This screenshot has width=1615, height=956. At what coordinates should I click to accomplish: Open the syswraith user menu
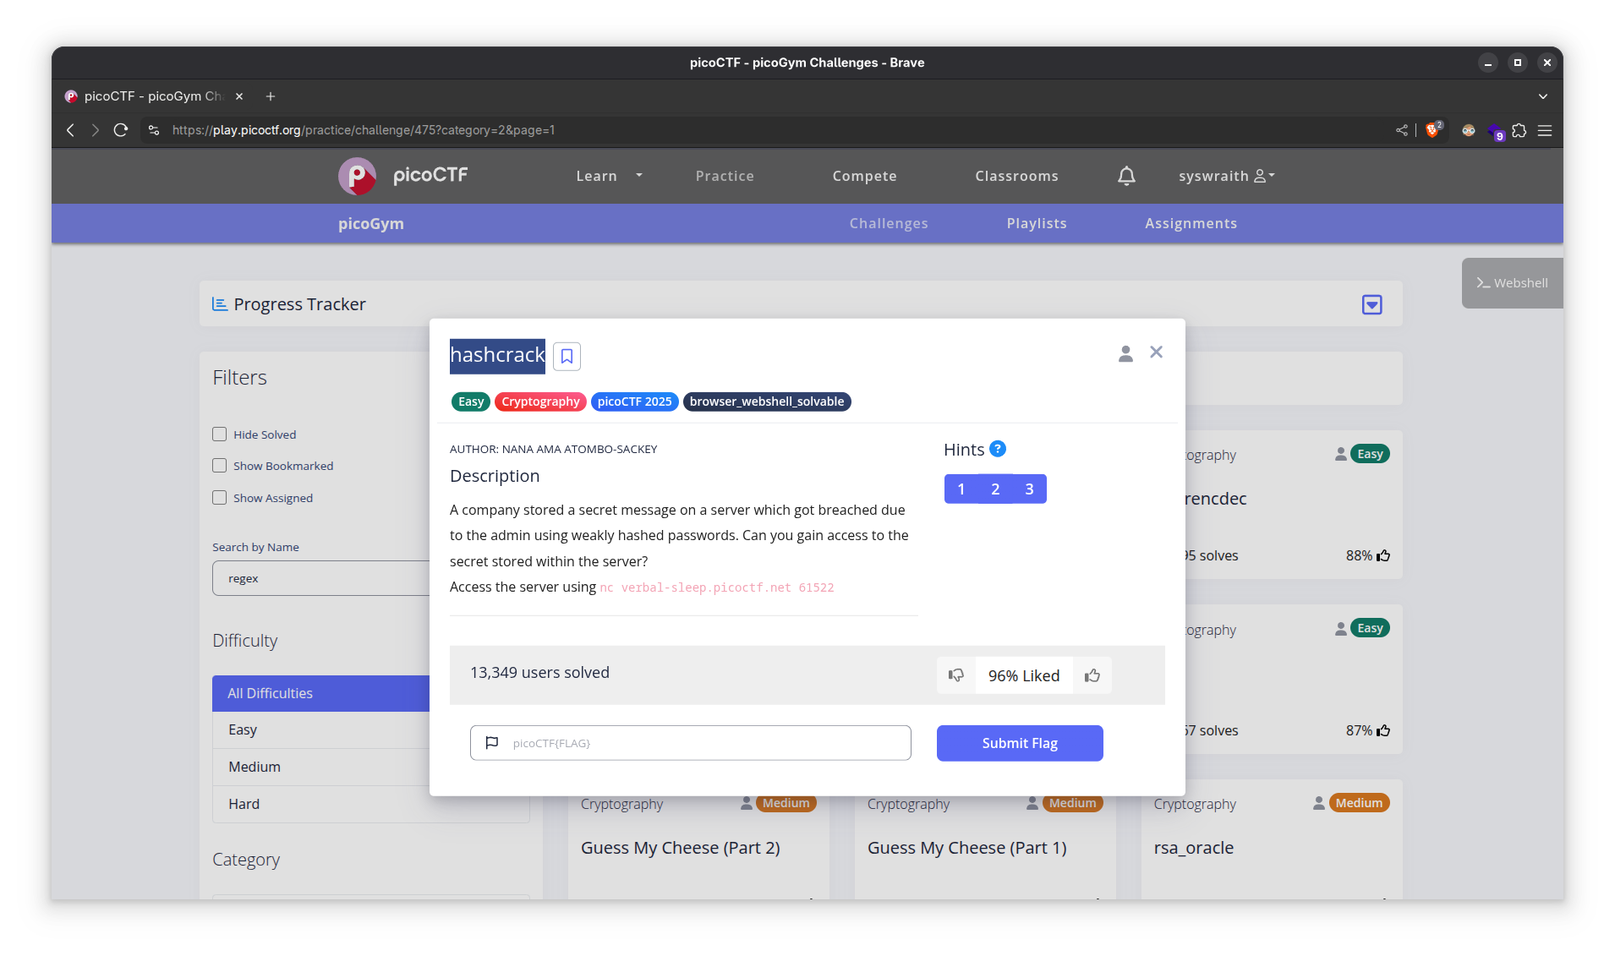(1226, 176)
